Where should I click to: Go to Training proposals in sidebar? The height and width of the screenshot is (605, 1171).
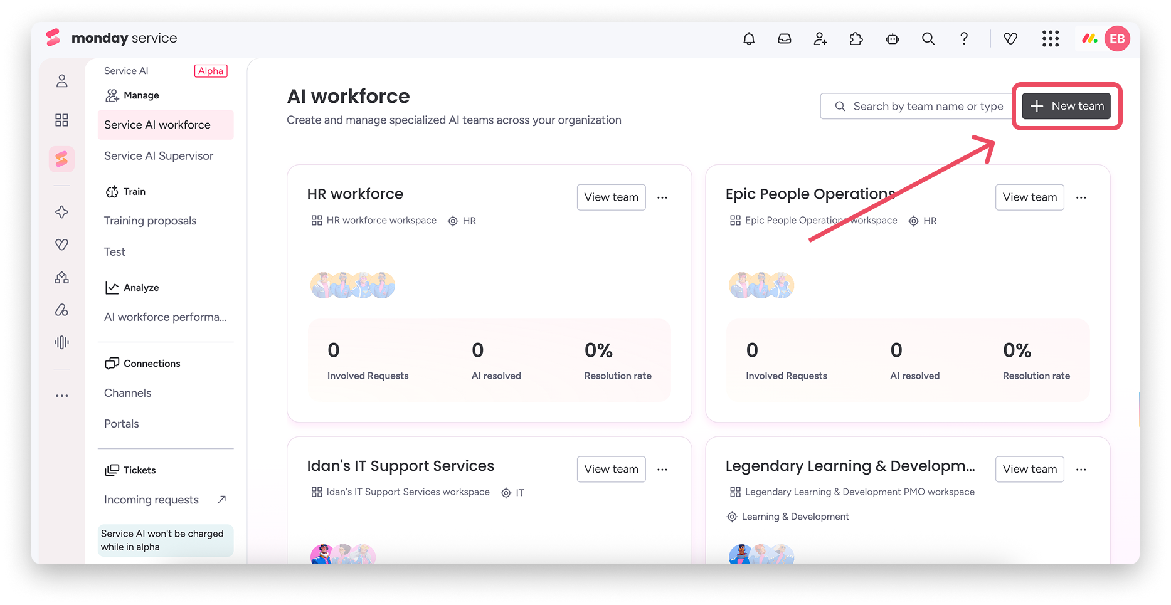(x=151, y=221)
